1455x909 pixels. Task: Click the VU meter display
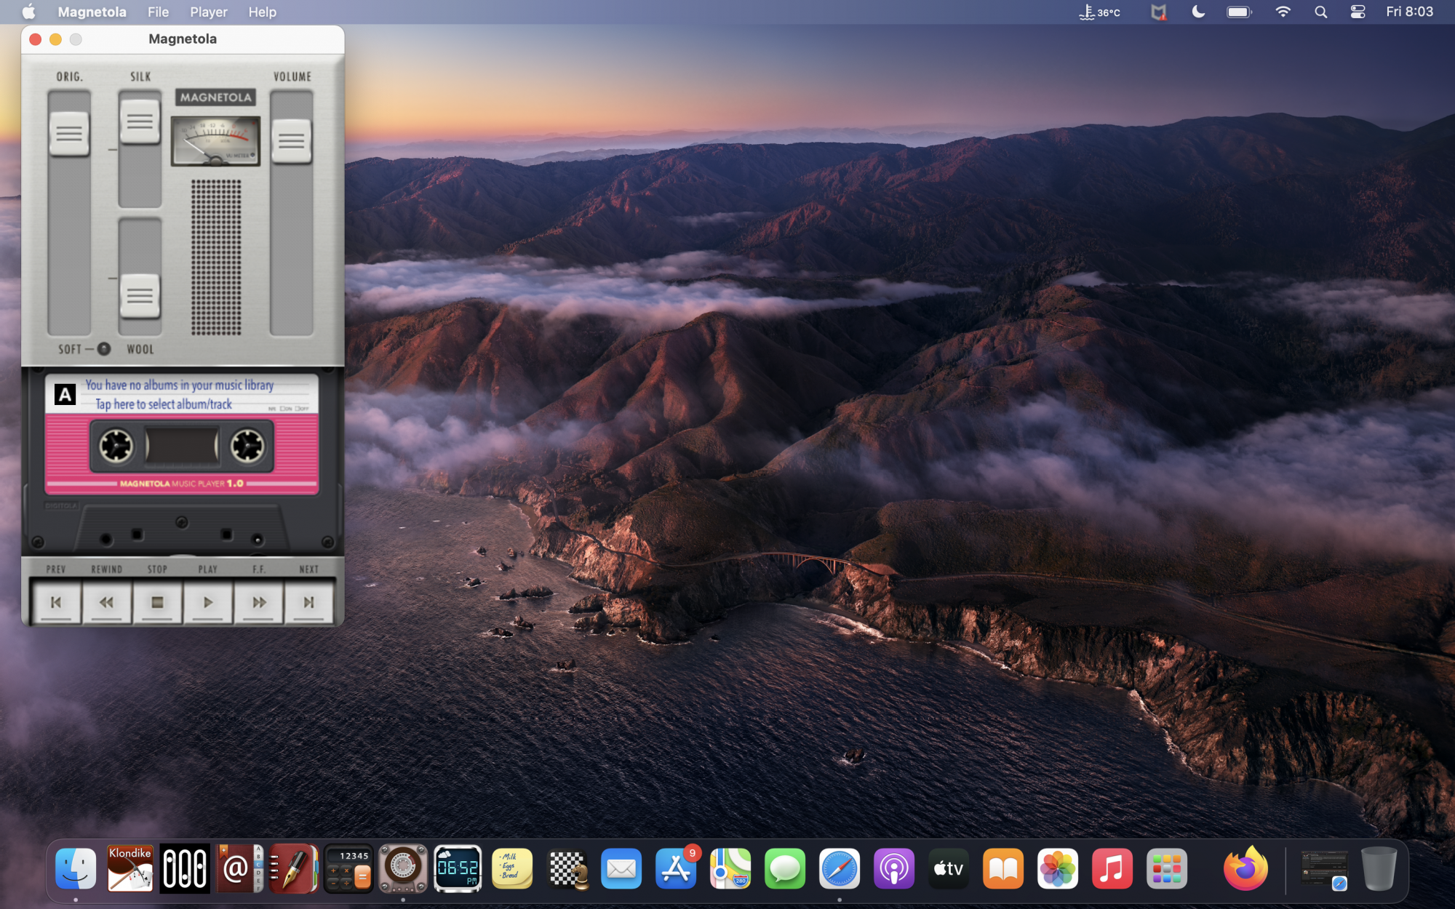point(215,141)
